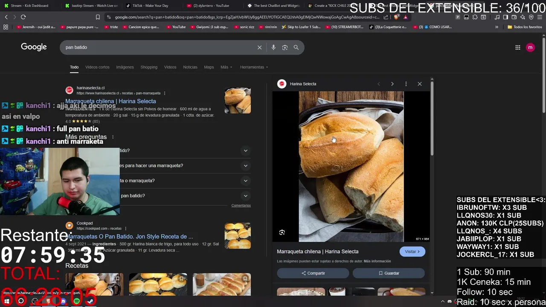Viewport: 546px width, 307px height.
Task: Click the 'Visitar' button in the image preview
Action: pyautogui.click(x=412, y=252)
